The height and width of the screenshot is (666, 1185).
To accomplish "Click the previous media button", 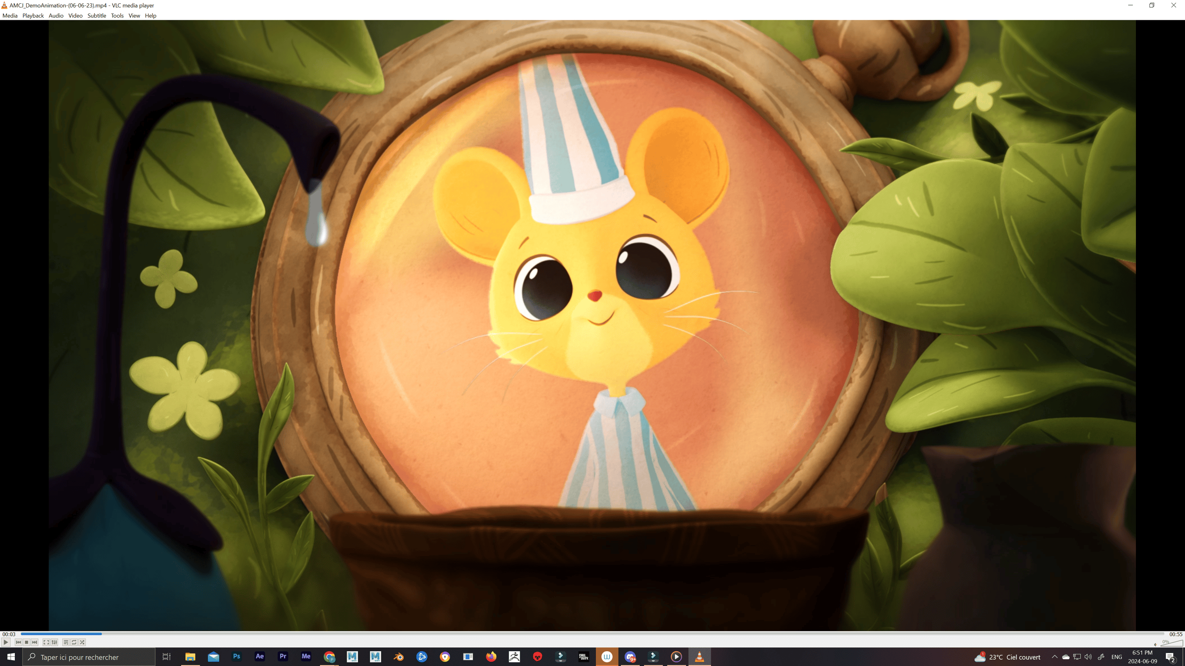I will (18, 642).
